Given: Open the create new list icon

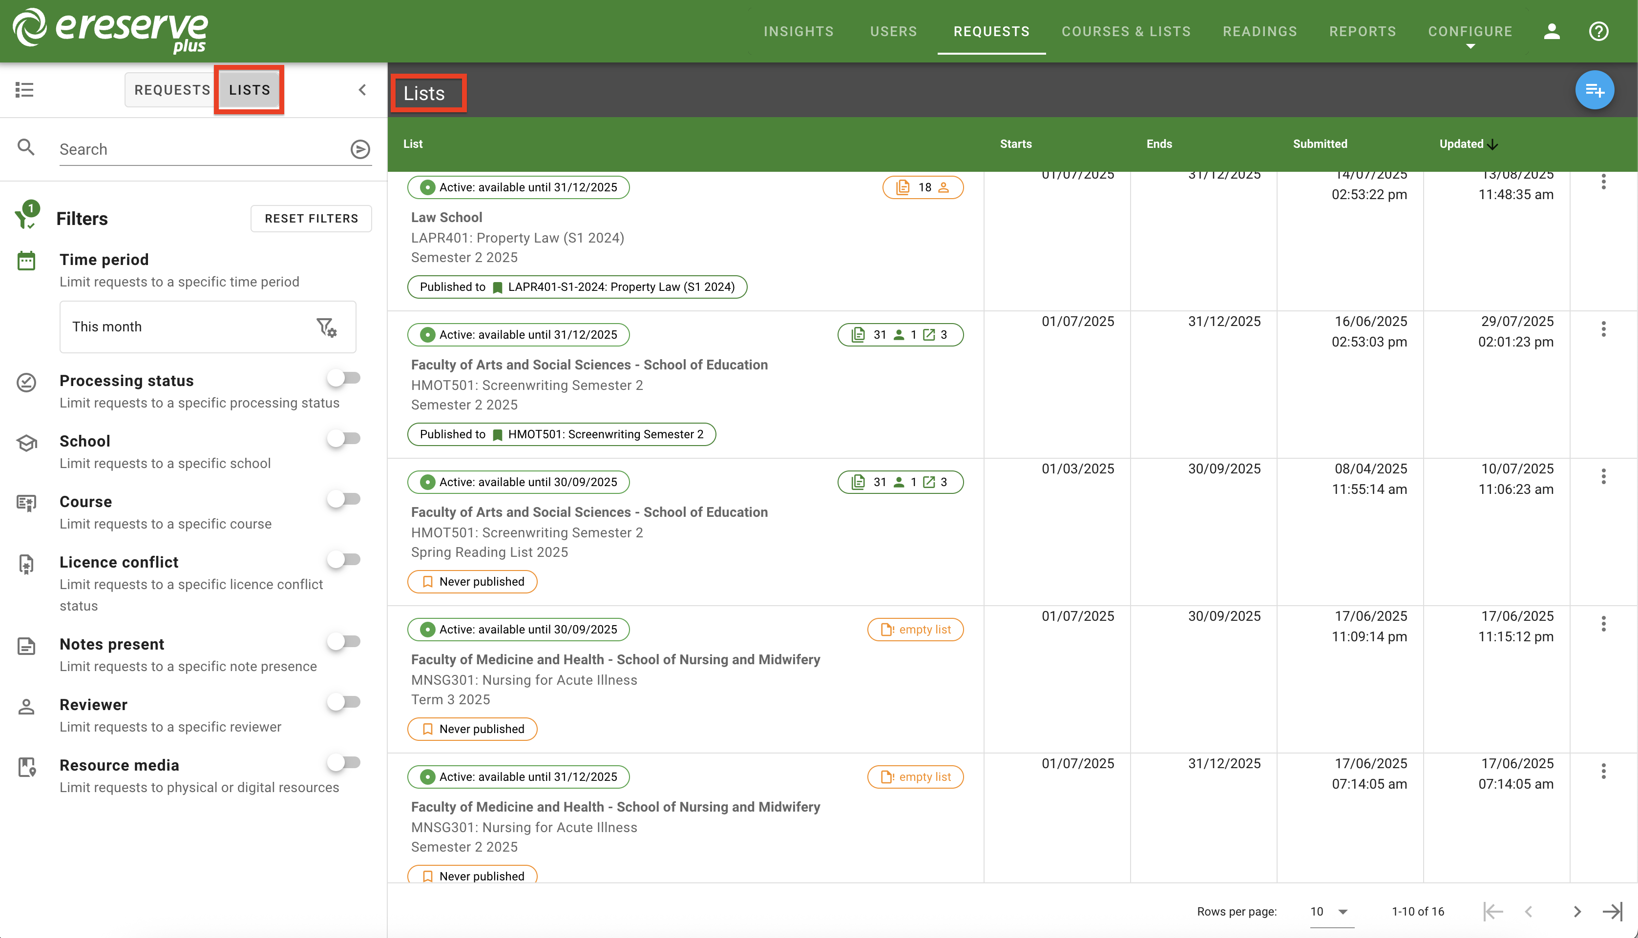Looking at the screenshot, I should [1595, 90].
